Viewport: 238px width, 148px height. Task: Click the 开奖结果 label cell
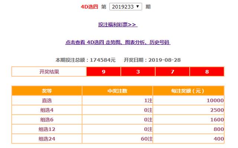pyautogui.click(x=49, y=71)
